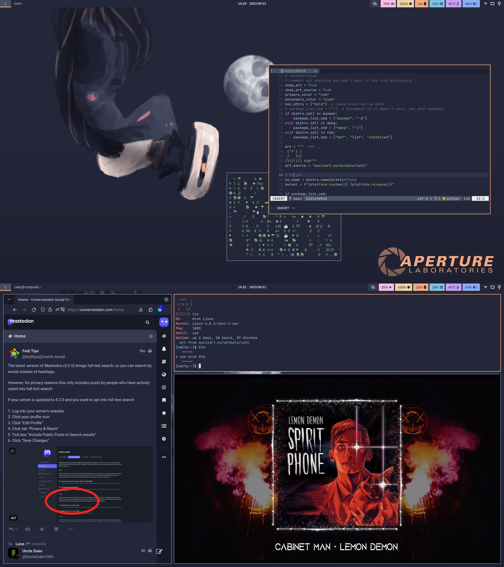Open Favourites star in sidebar
This screenshot has height=567, width=504.
point(164,413)
